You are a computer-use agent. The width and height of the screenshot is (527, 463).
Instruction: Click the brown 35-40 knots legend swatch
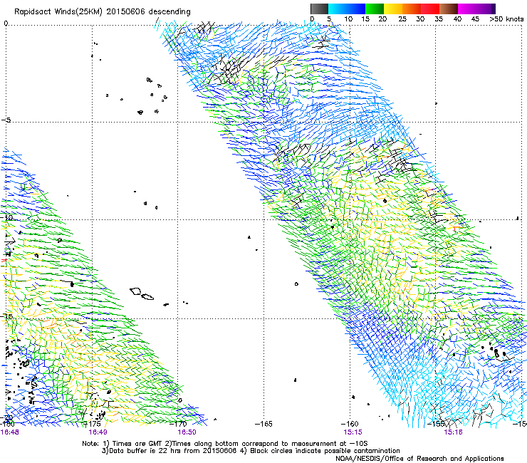[449, 9]
